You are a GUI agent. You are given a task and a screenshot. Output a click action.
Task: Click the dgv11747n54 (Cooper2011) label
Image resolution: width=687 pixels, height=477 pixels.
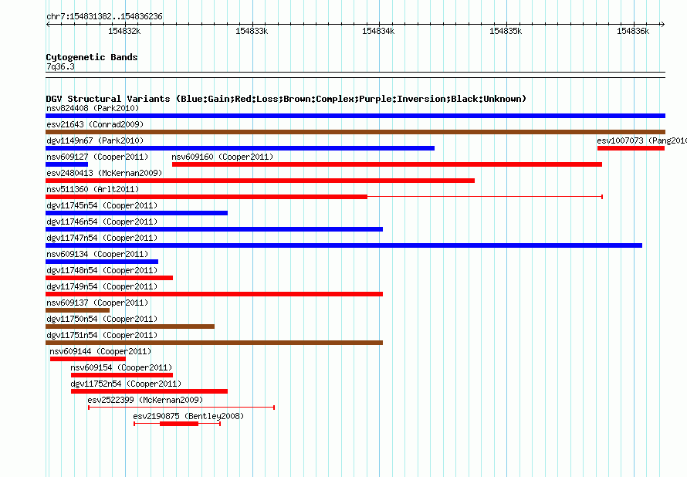[x=102, y=238]
